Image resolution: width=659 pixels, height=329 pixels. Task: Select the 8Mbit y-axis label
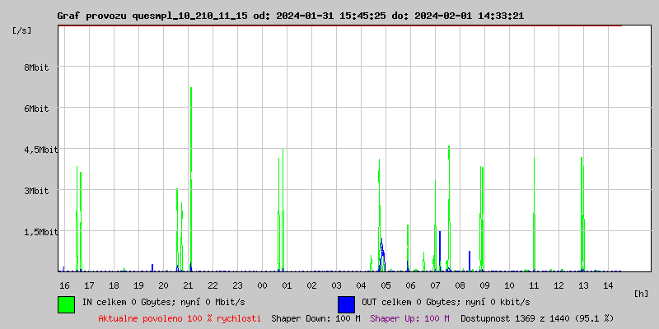pyautogui.click(x=36, y=67)
